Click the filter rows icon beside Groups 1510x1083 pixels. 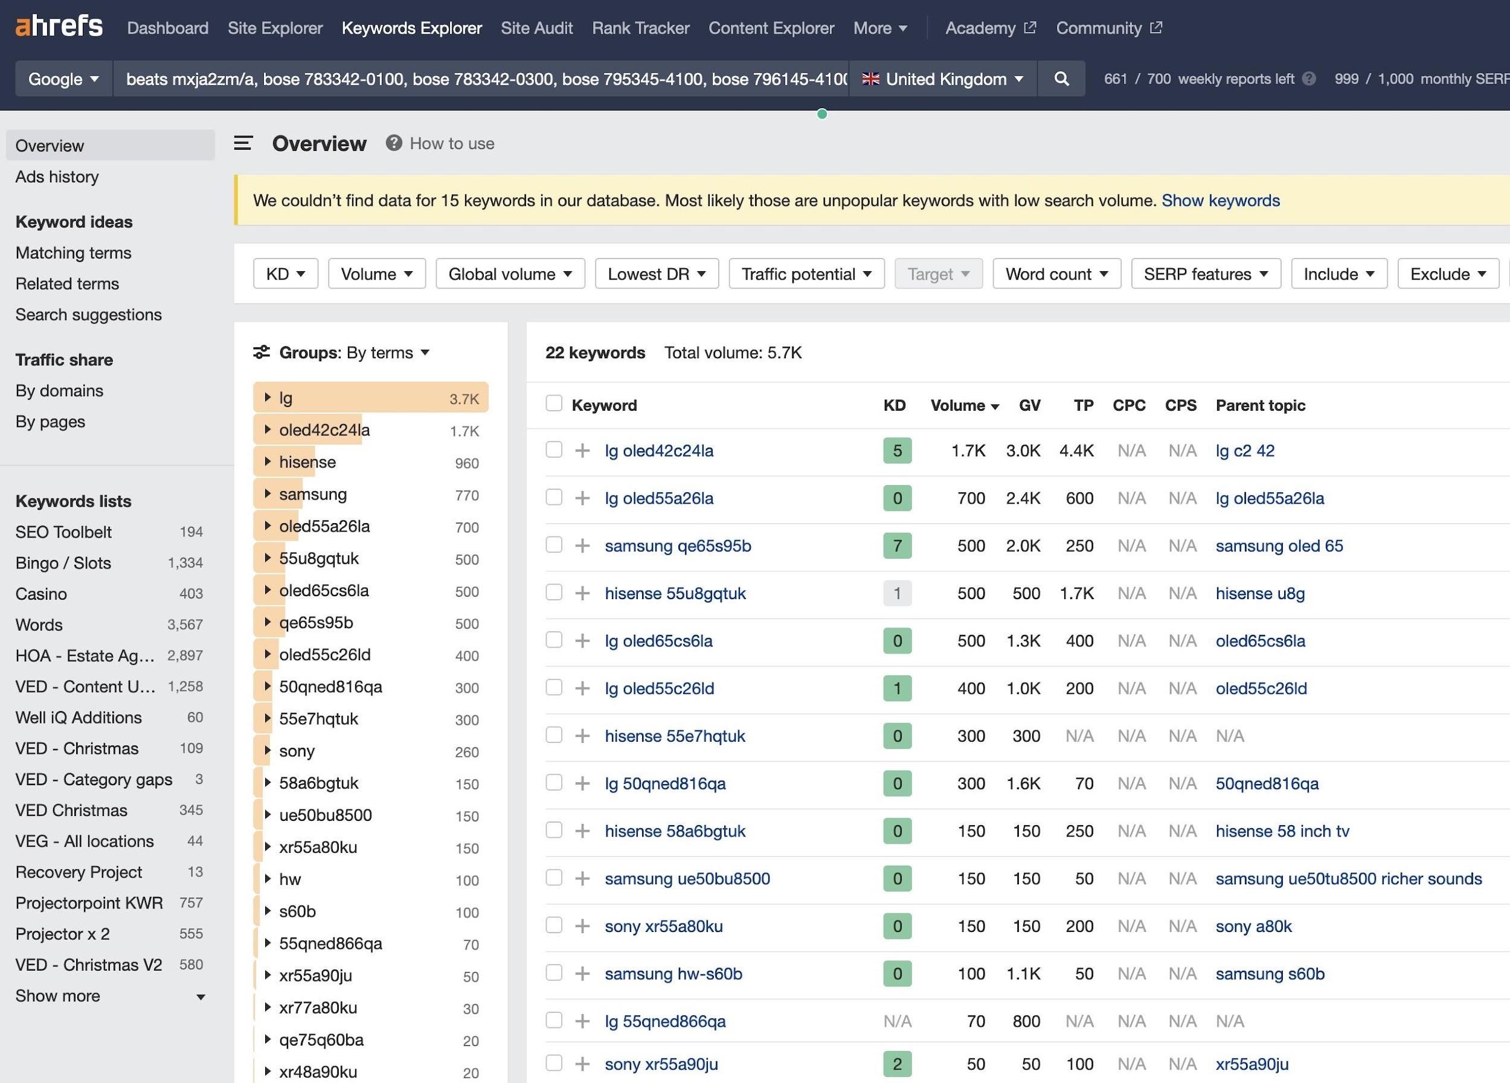click(259, 350)
